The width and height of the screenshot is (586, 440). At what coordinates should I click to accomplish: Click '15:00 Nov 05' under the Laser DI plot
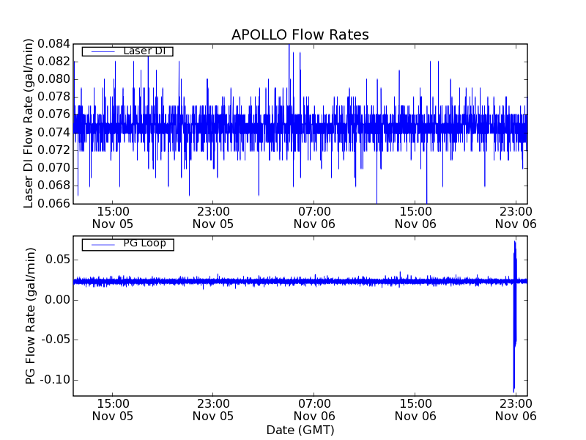point(113,218)
